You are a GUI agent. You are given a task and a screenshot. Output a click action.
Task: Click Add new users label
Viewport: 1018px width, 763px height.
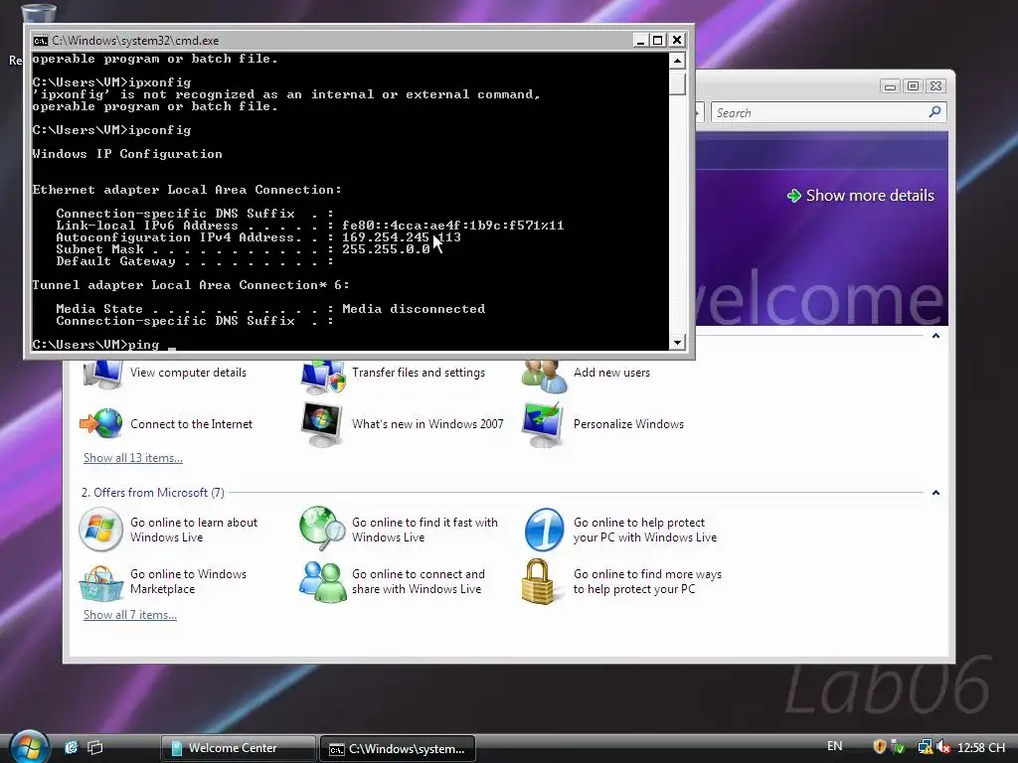coord(611,373)
